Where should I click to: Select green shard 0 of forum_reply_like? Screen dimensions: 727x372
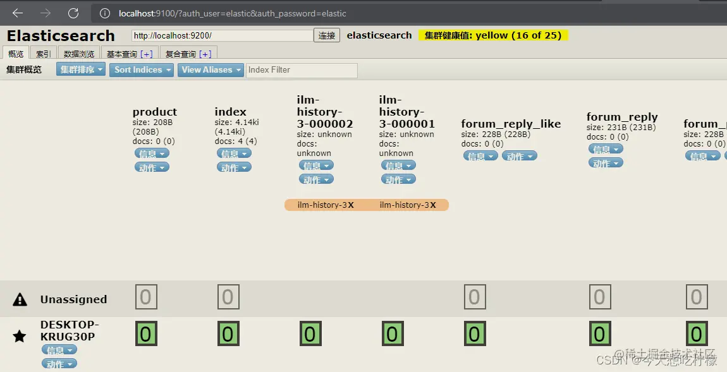click(475, 333)
